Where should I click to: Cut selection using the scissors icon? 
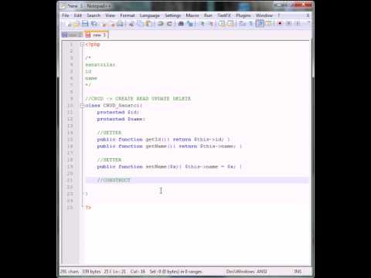tap(131, 24)
